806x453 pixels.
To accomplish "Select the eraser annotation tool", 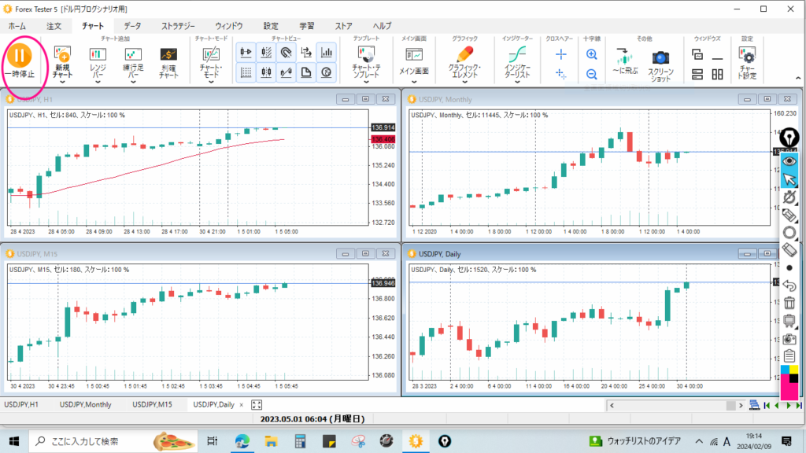I will tap(789, 250).
